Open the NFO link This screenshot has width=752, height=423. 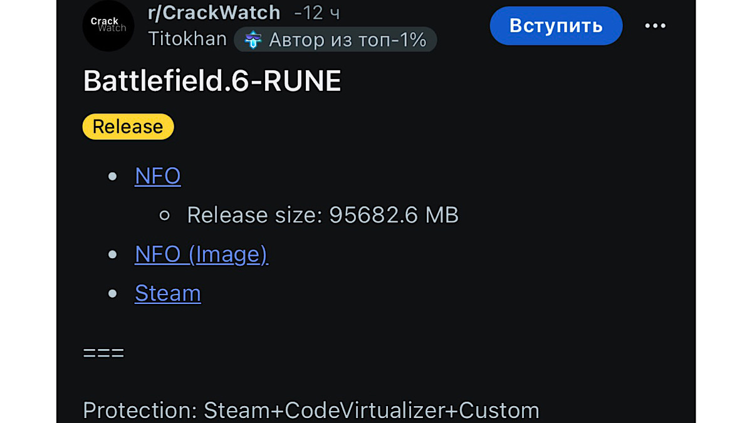(158, 176)
